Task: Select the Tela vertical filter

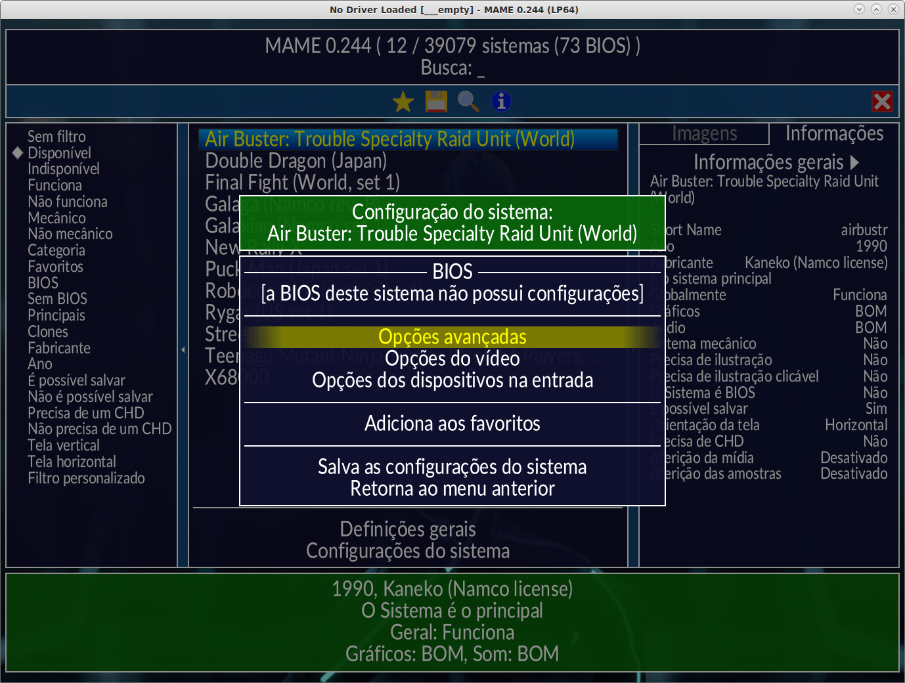Action: [64, 445]
